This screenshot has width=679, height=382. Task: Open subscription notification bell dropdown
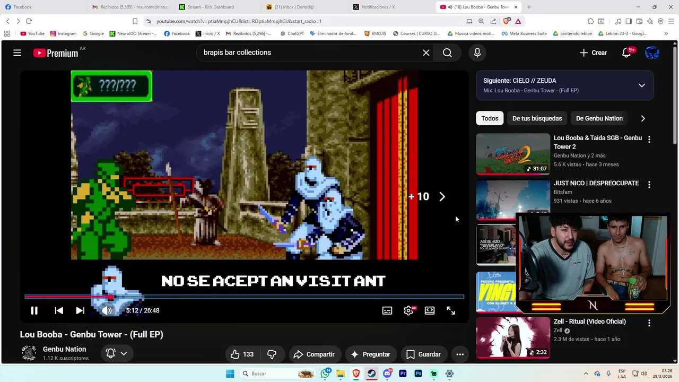tap(117, 353)
